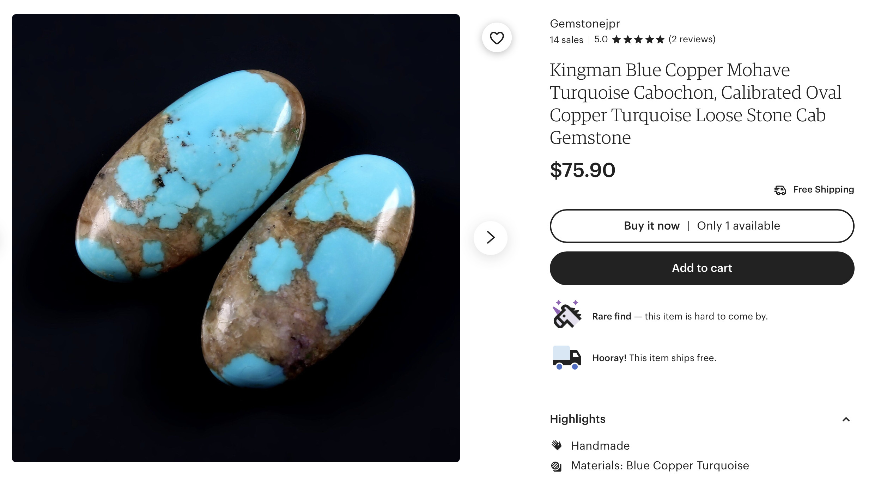The width and height of the screenshot is (893, 493).
Task: Collapse the Highlights section chevron
Action: [x=846, y=419]
